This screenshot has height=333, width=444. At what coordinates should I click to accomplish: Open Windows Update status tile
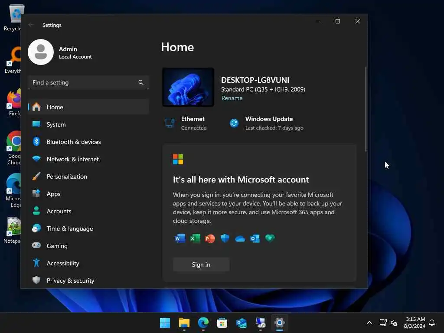[x=267, y=123]
